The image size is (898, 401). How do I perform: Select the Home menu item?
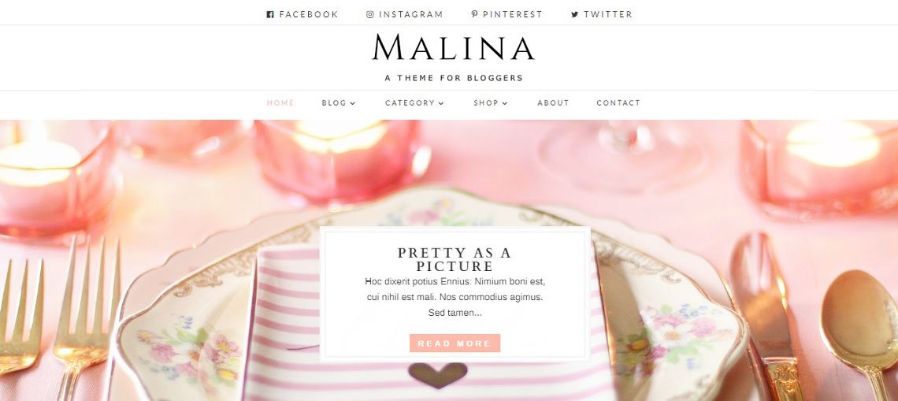tap(280, 103)
